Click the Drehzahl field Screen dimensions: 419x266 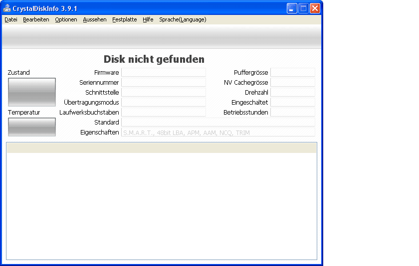coord(293,92)
